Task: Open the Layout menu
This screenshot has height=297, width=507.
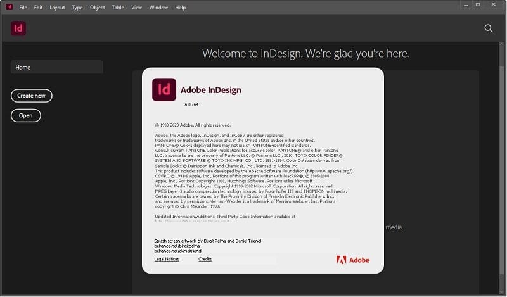Action: tap(57, 8)
